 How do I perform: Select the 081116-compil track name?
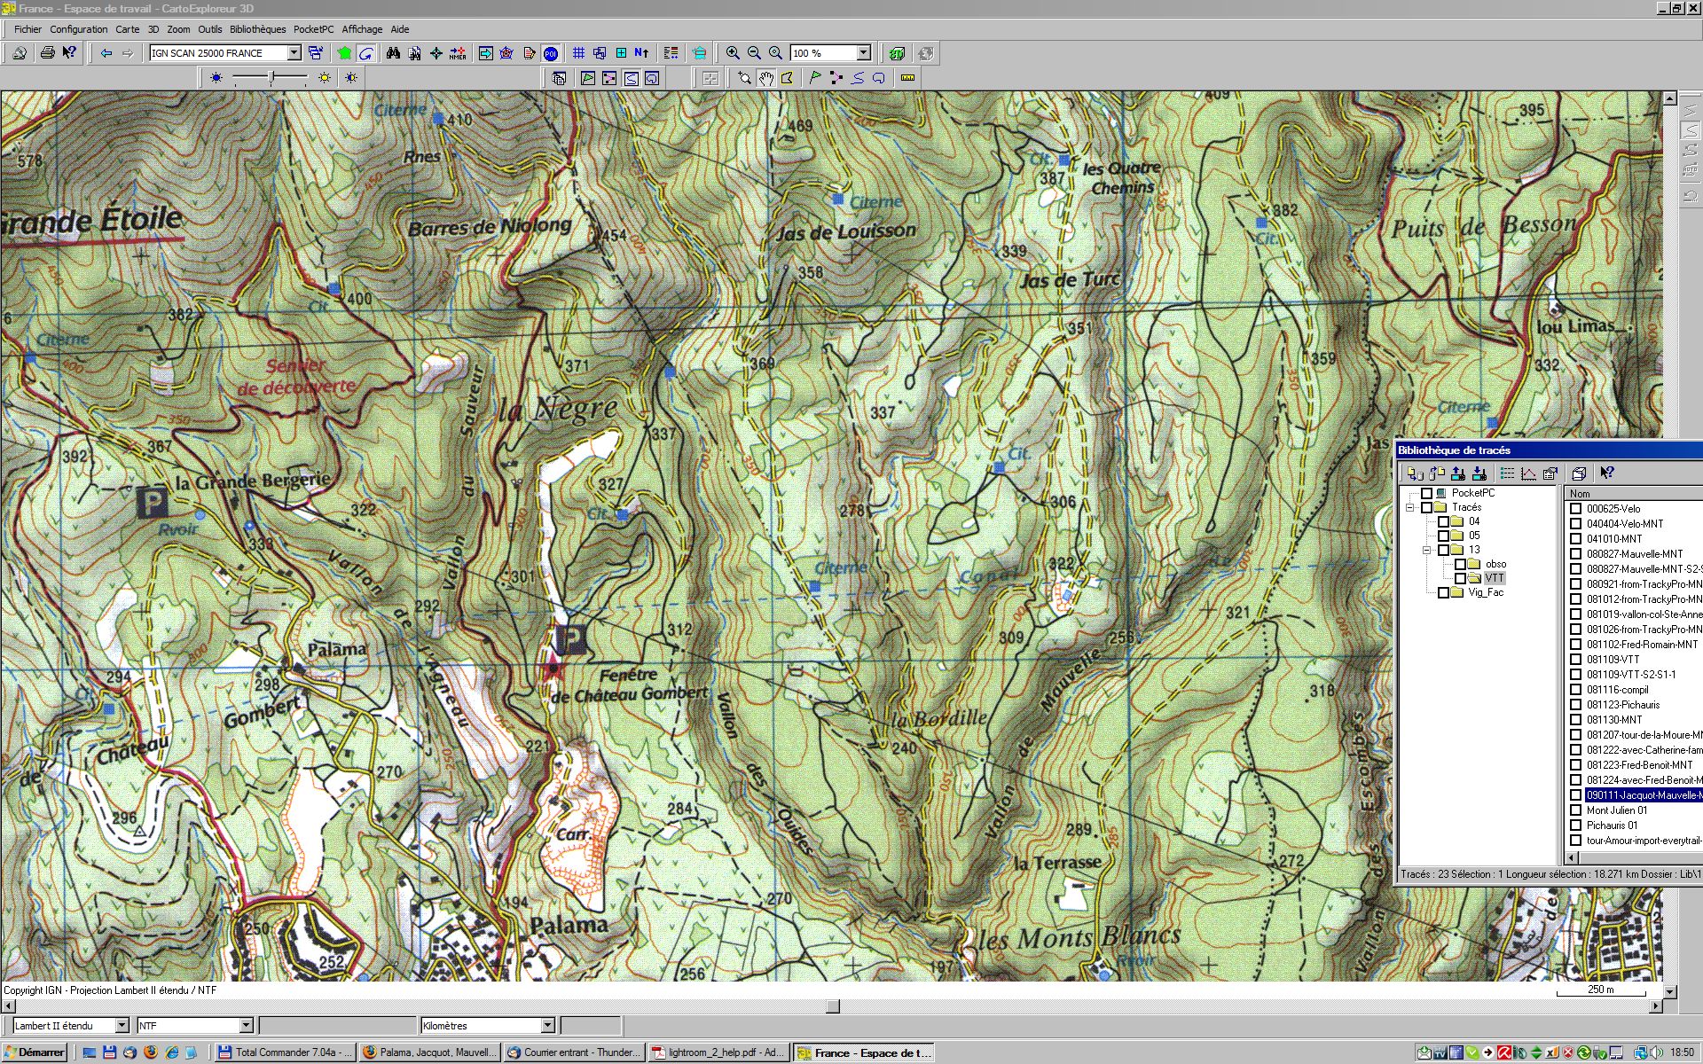click(1617, 690)
